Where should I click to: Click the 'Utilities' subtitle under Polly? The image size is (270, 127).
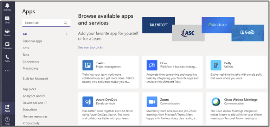coord(229,67)
